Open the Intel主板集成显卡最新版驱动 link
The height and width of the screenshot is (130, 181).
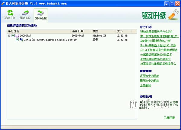159,50
